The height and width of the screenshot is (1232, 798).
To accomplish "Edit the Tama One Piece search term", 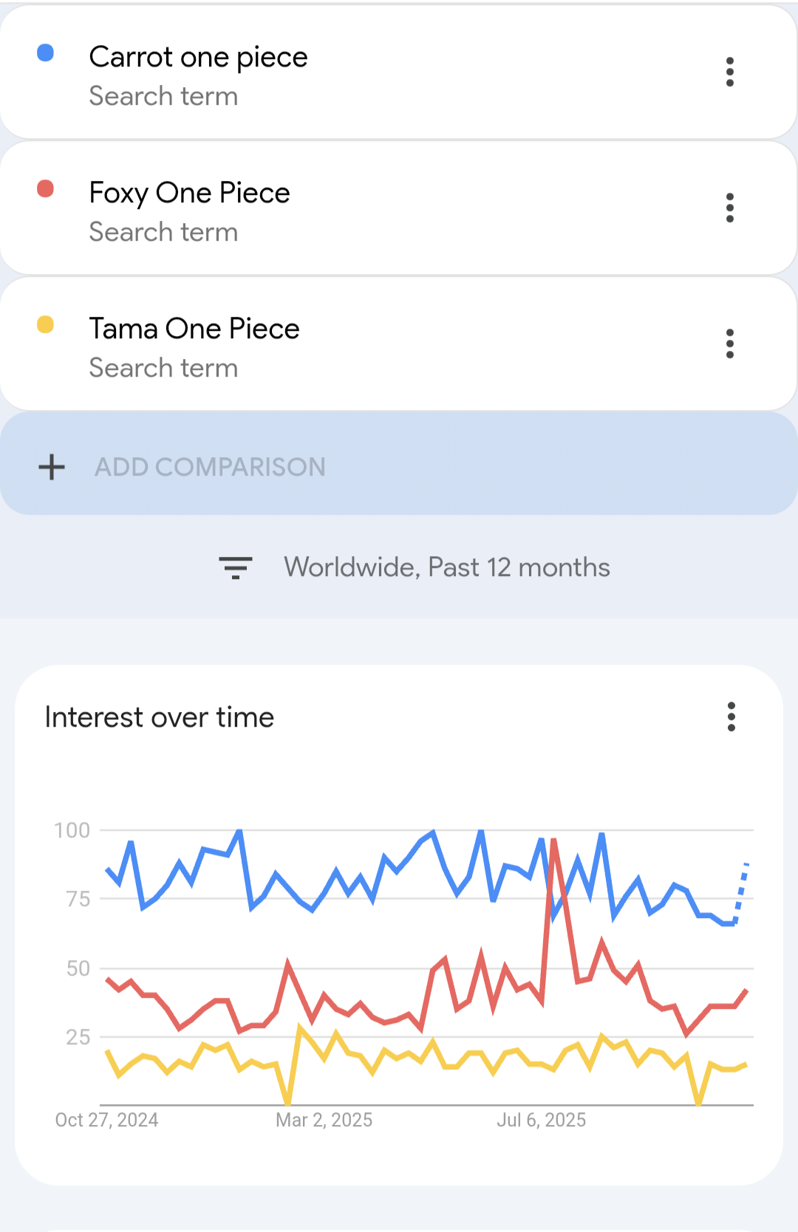I will (x=194, y=329).
